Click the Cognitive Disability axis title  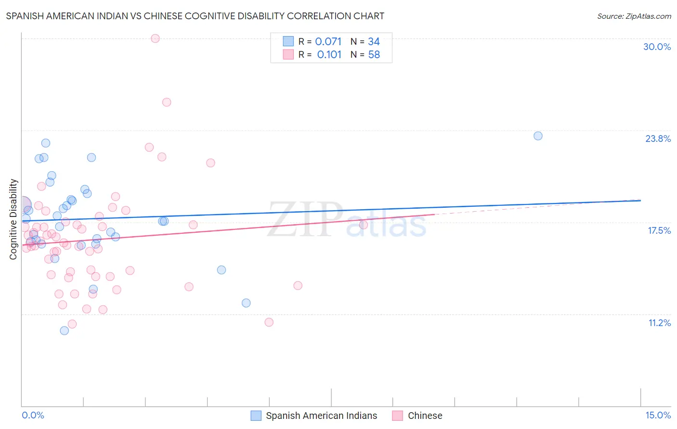coord(13,219)
